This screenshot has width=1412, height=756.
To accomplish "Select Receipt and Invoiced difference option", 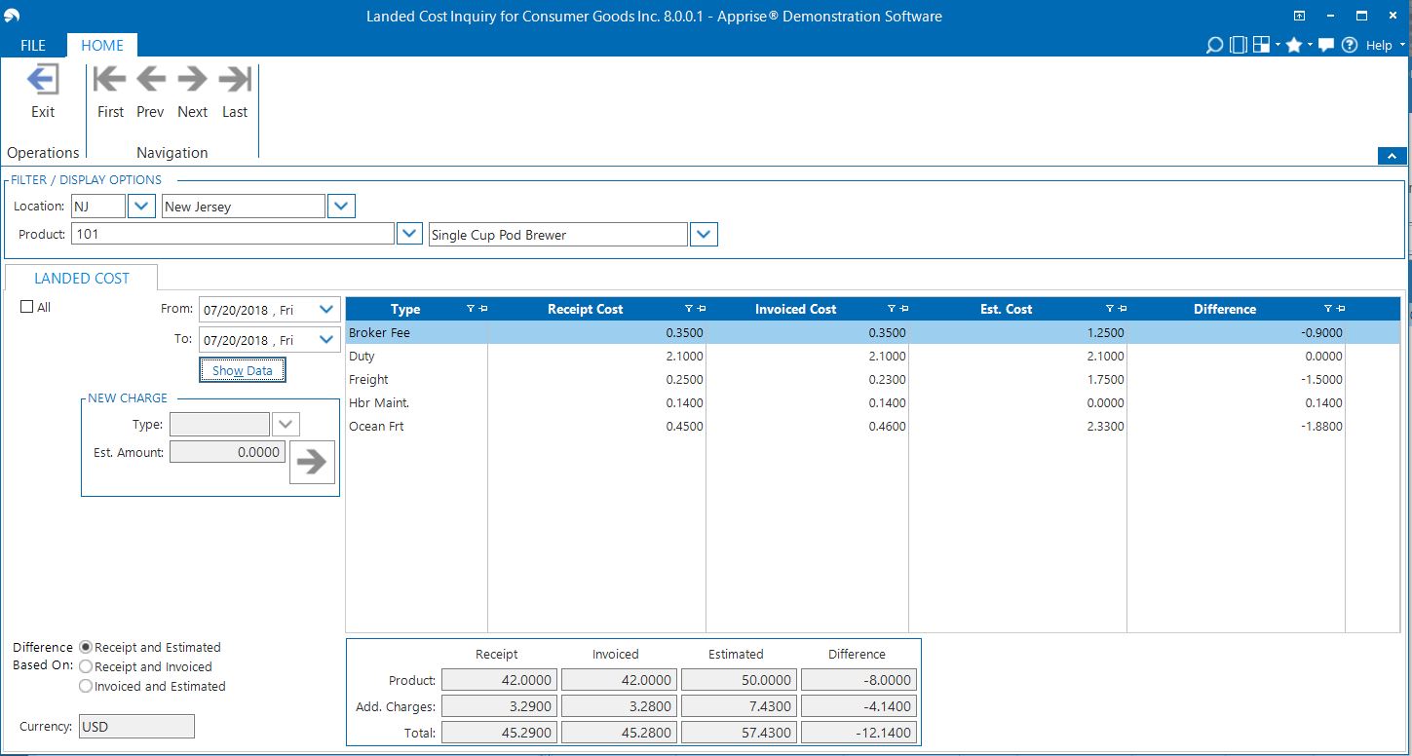I will point(86,667).
